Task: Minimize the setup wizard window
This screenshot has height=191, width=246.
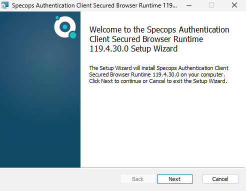Action: [x=189, y=5]
